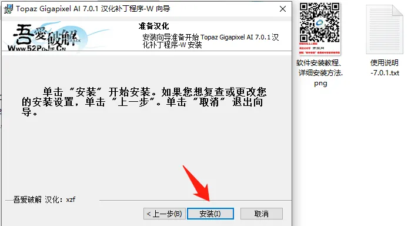The image size is (408, 226).
Task: Click the 准备汉化 heading text
Action: (153, 26)
